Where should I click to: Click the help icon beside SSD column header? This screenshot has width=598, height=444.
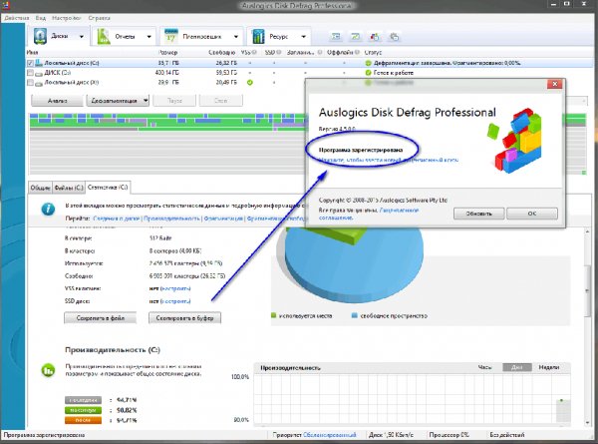[x=279, y=52]
